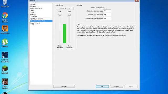
Task: Select Microphone Noise Gate category
Action: [x=41, y=21]
